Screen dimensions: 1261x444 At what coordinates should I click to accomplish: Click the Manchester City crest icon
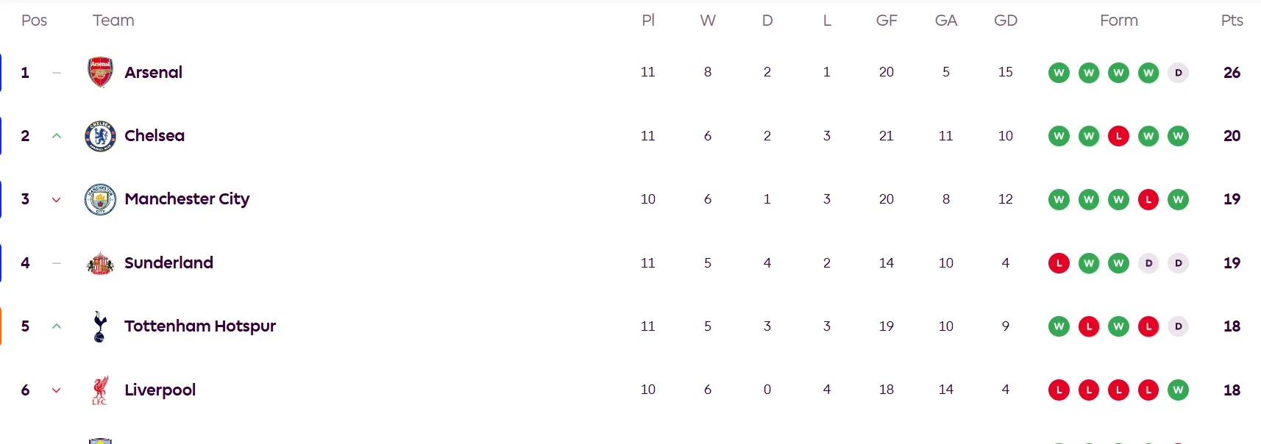click(100, 199)
